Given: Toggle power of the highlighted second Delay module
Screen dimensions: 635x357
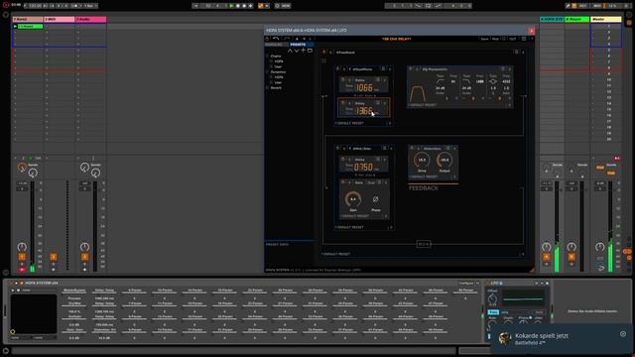Looking at the screenshot, I should (x=343, y=103).
